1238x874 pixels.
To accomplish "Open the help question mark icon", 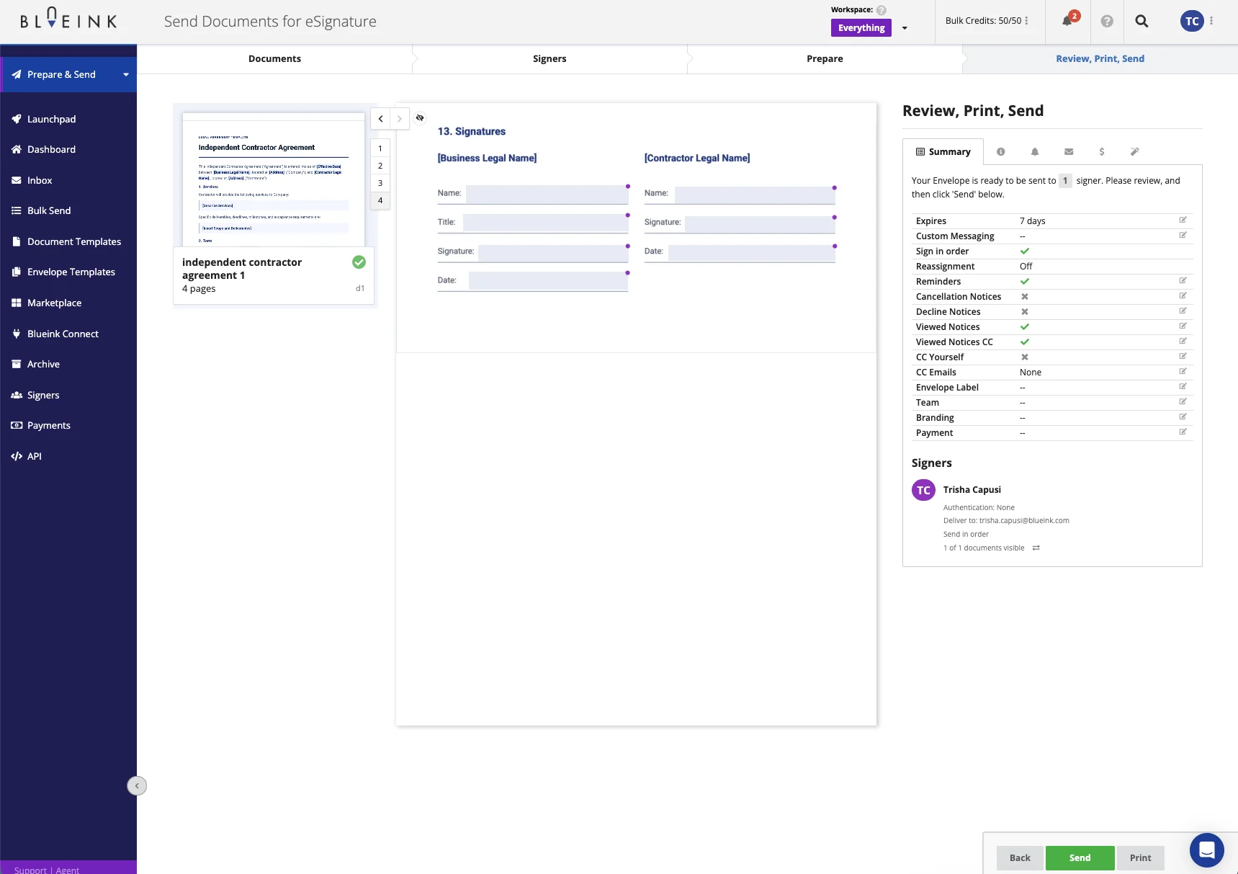I will 1107,22.
